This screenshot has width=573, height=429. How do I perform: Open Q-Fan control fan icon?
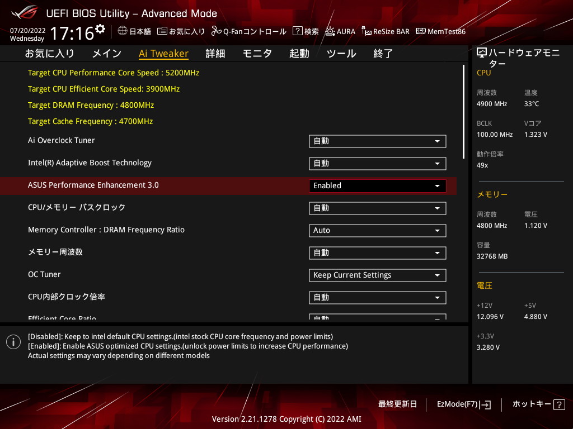click(x=216, y=31)
